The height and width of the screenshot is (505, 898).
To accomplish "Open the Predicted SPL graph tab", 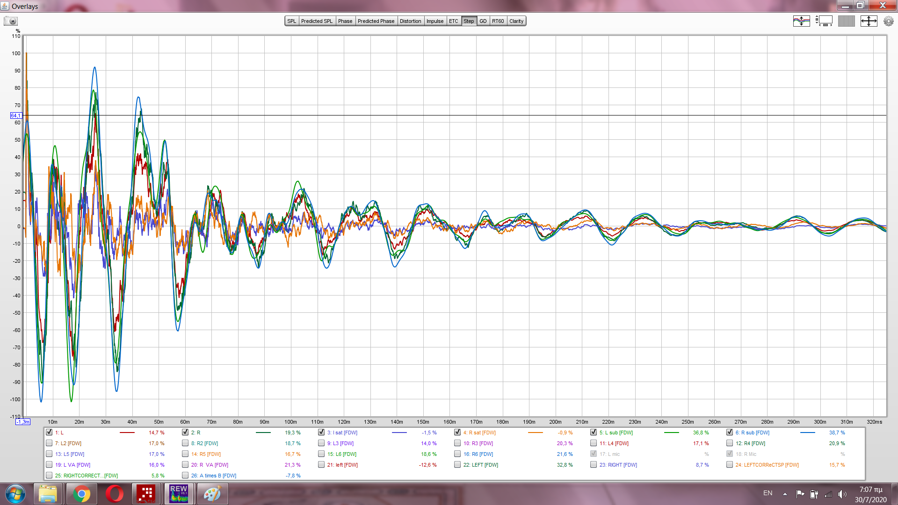I will pyautogui.click(x=317, y=21).
